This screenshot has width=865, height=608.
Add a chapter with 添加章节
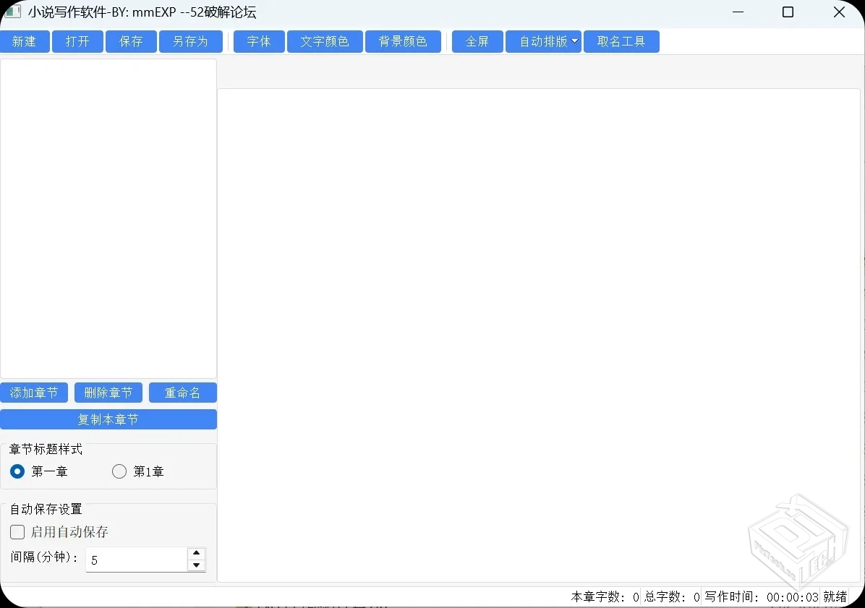(x=33, y=393)
